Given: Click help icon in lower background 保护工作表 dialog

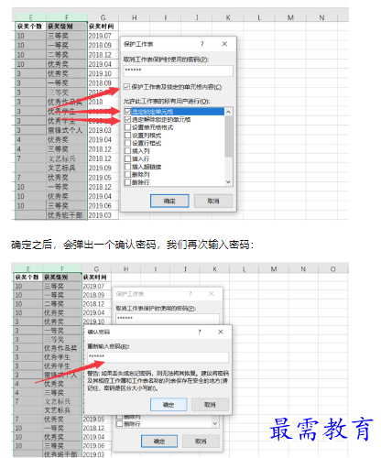Looking at the screenshot, I should pyautogui.click(x=190, y=294).
